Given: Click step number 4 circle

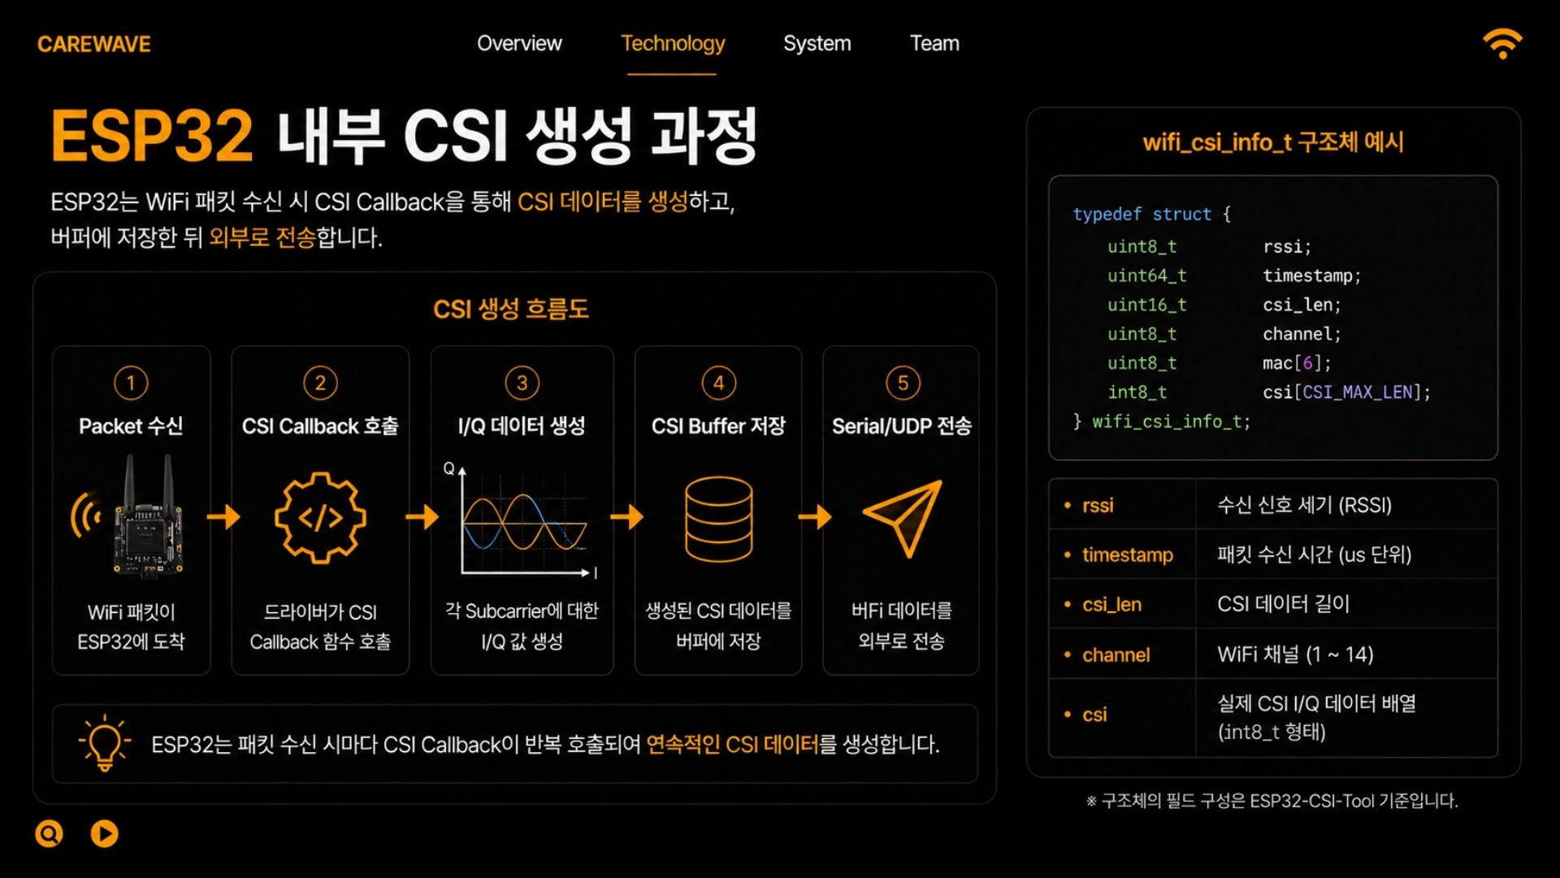Looking at the screenshot, I should tap(718, 383).
